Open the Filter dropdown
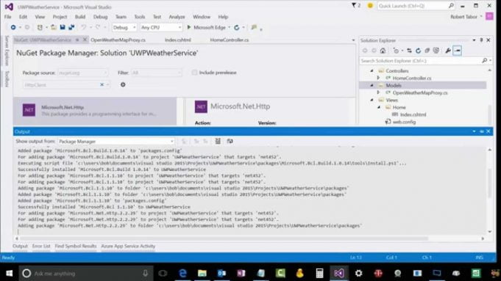Screen dimensions: 501x281 (157, 73)
